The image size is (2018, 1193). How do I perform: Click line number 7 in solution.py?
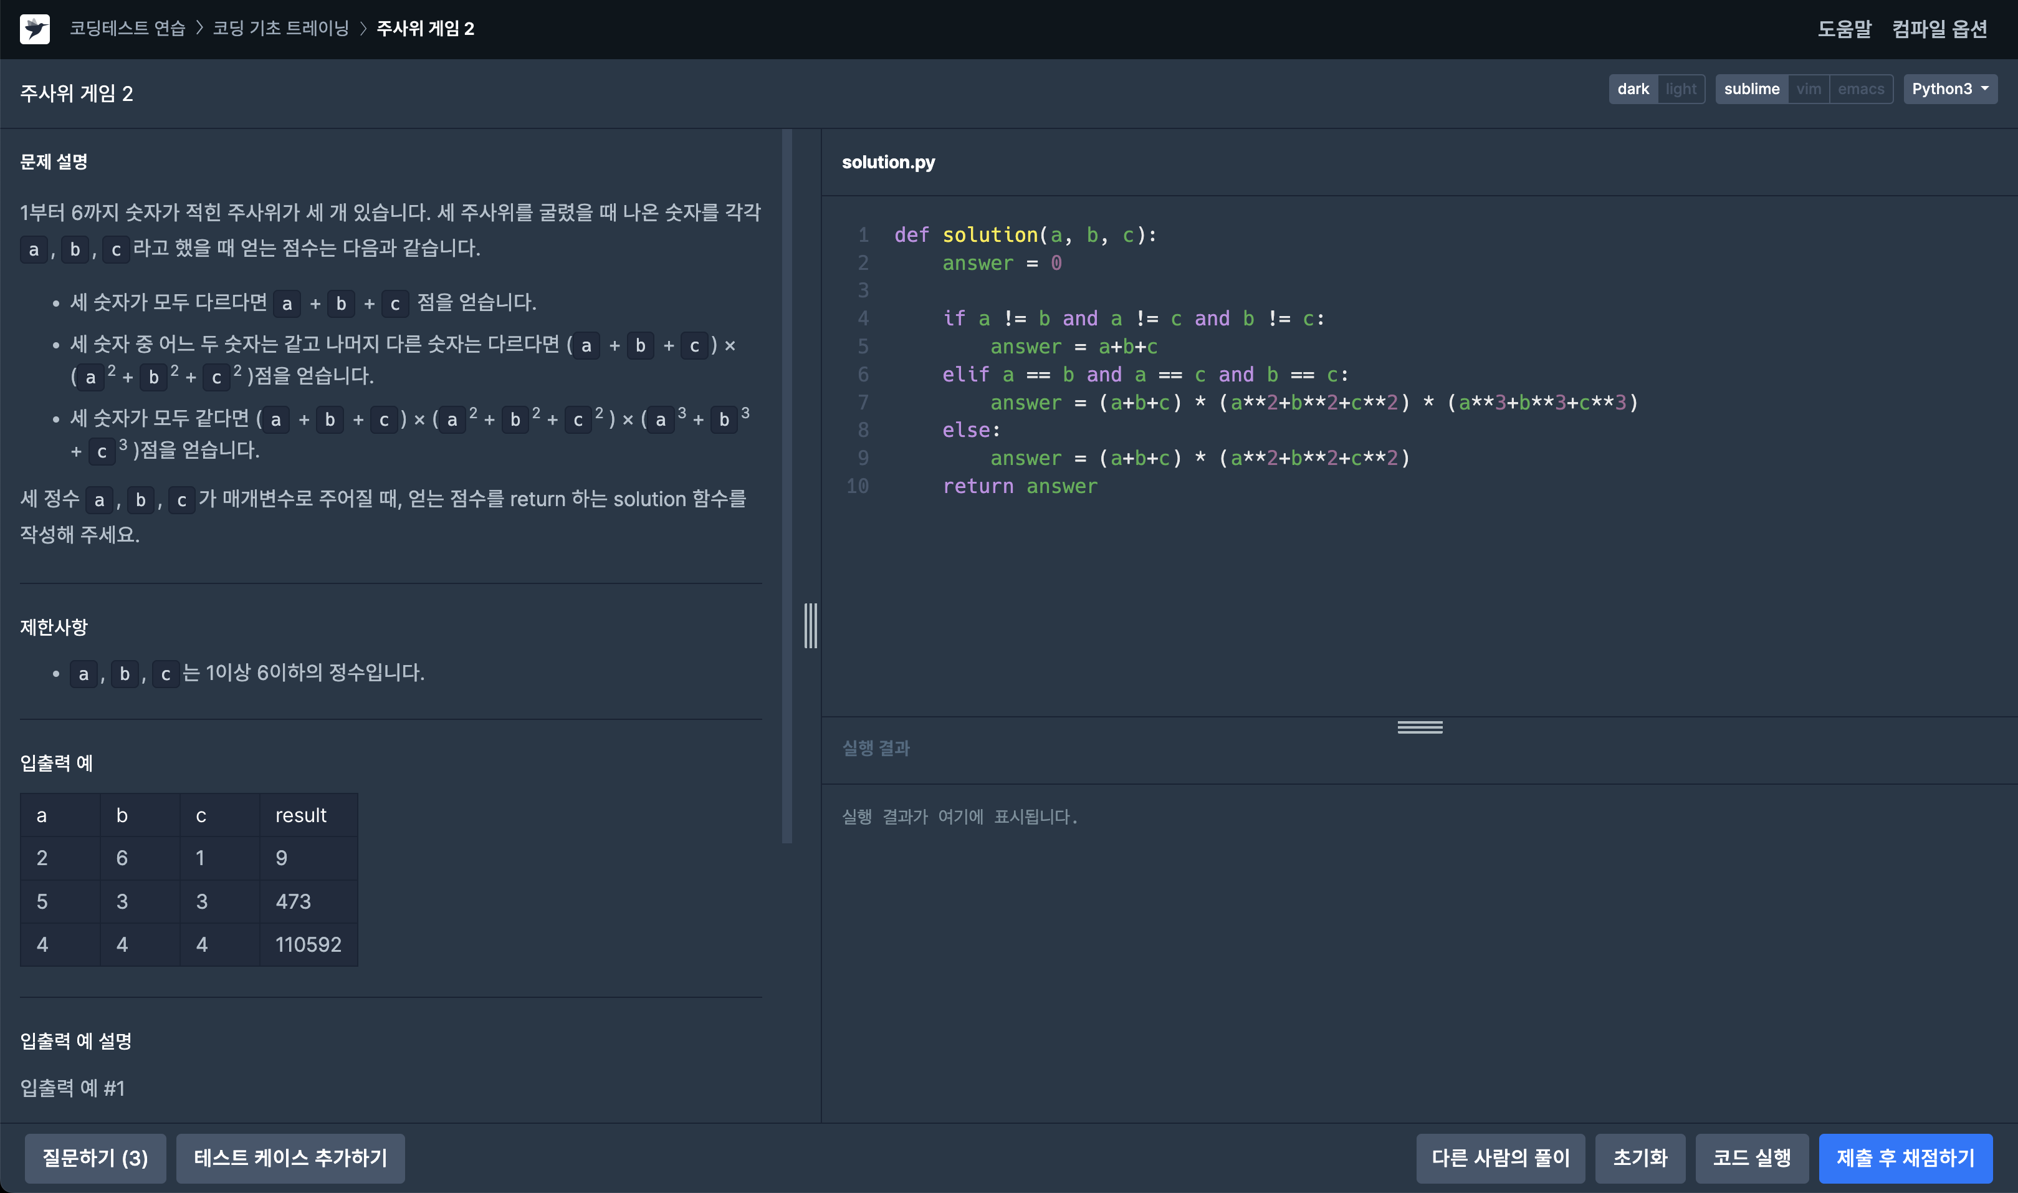(863, 402)
